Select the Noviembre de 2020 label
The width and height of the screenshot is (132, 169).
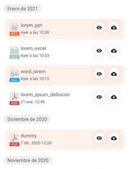coord(28,161)
